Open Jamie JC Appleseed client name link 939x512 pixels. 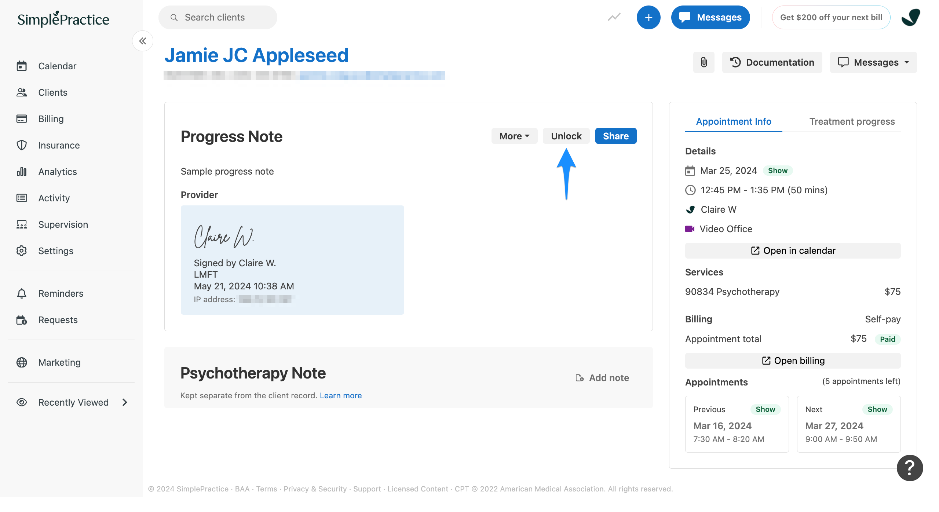tap(256, 55)
